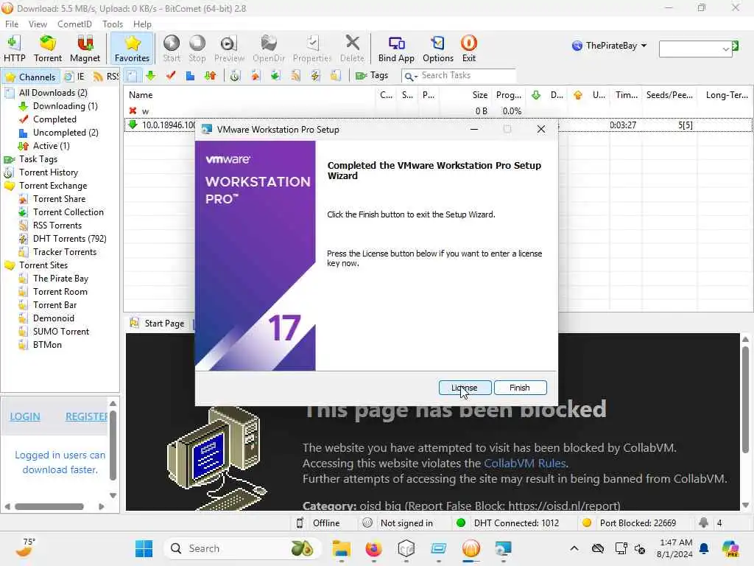This screenshot has height=566, width=754.
Task: Select the task row named 'w'
Action: [437, 111]
